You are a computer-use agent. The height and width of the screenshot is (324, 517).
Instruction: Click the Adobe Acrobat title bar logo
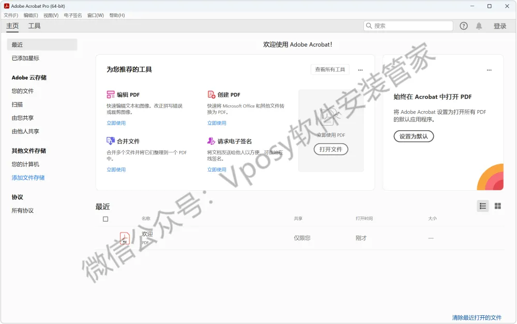[x=7, y=6]
